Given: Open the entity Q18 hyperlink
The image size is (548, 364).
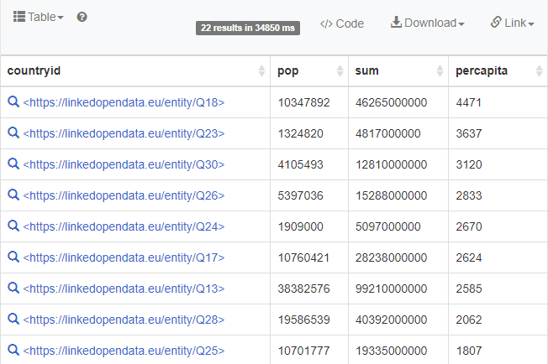Looking at the screenshot, I should [x=124, y=102].
